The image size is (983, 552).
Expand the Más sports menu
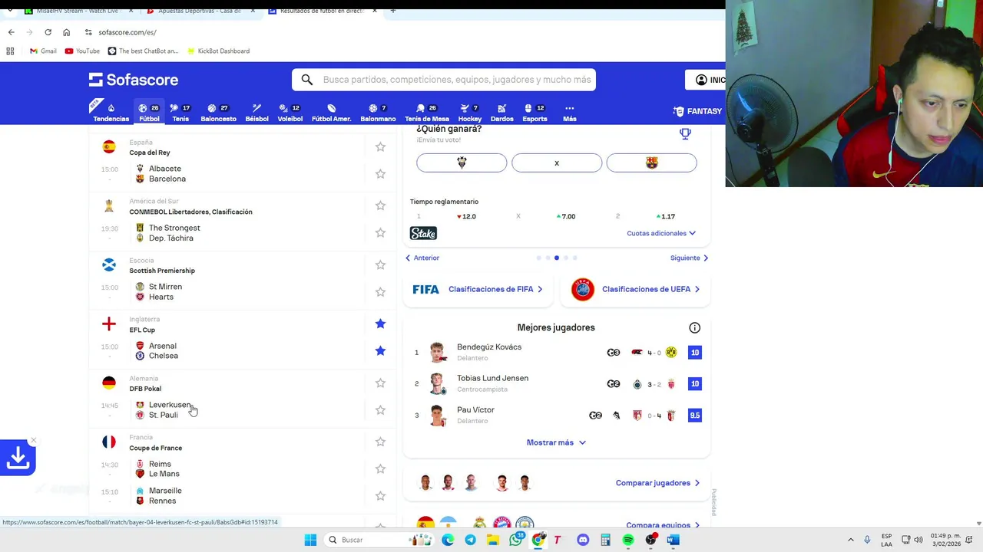569,113
